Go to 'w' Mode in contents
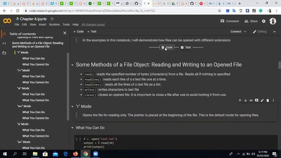Image resolution: width=281 pixels, height=158 pixels. coord(23,88)
